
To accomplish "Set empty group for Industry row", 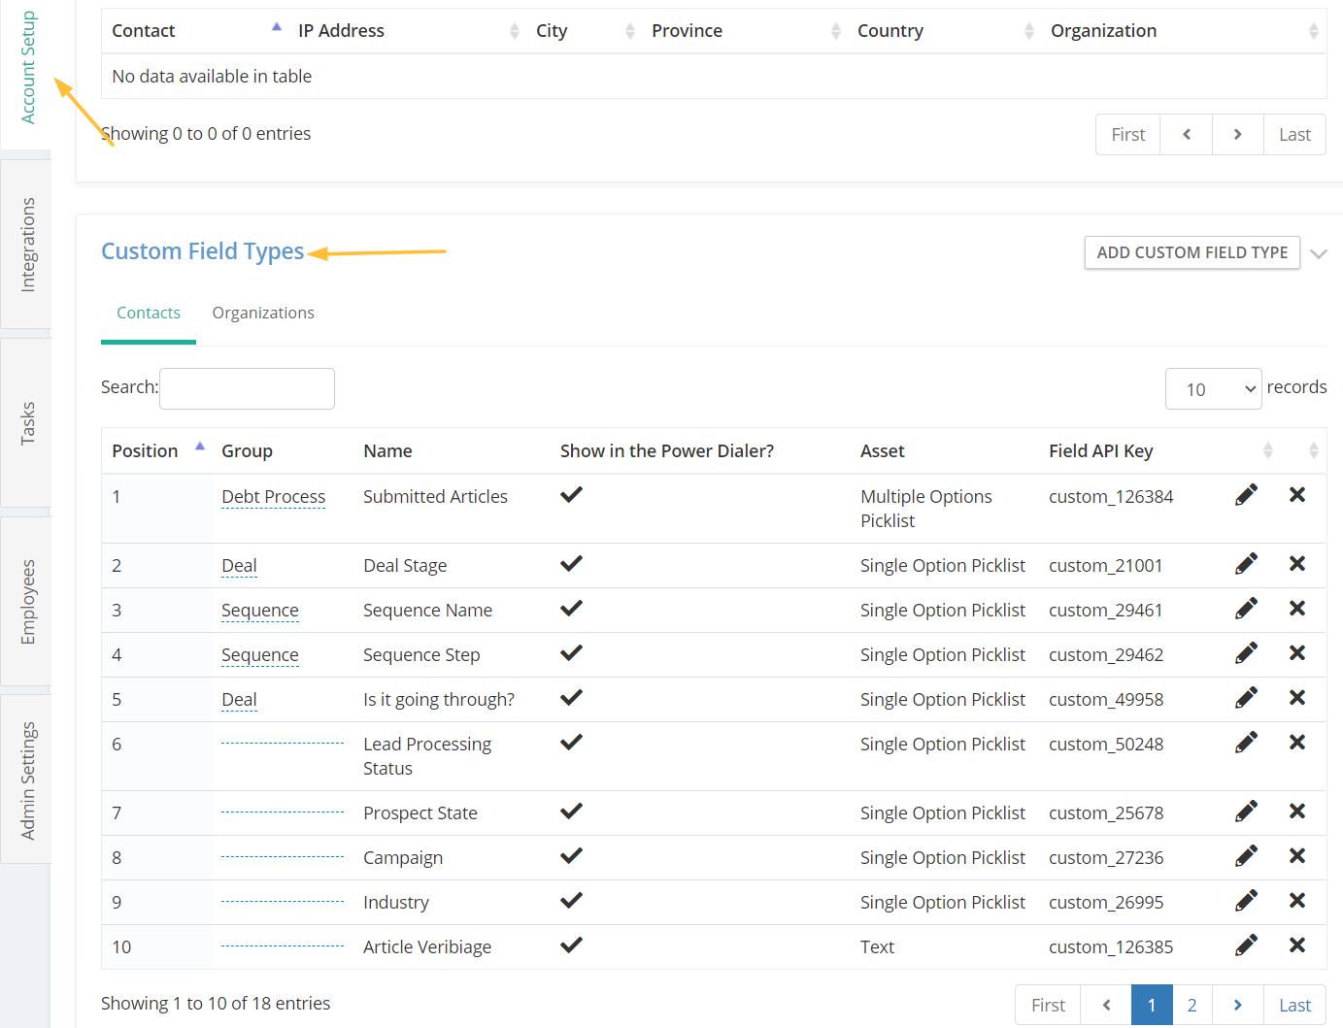I will pos(283,902).
